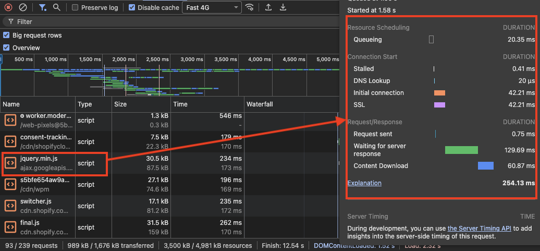Uncheck the Overview checkbox
The width and height of the screenshot is (540, 251).
6,47
